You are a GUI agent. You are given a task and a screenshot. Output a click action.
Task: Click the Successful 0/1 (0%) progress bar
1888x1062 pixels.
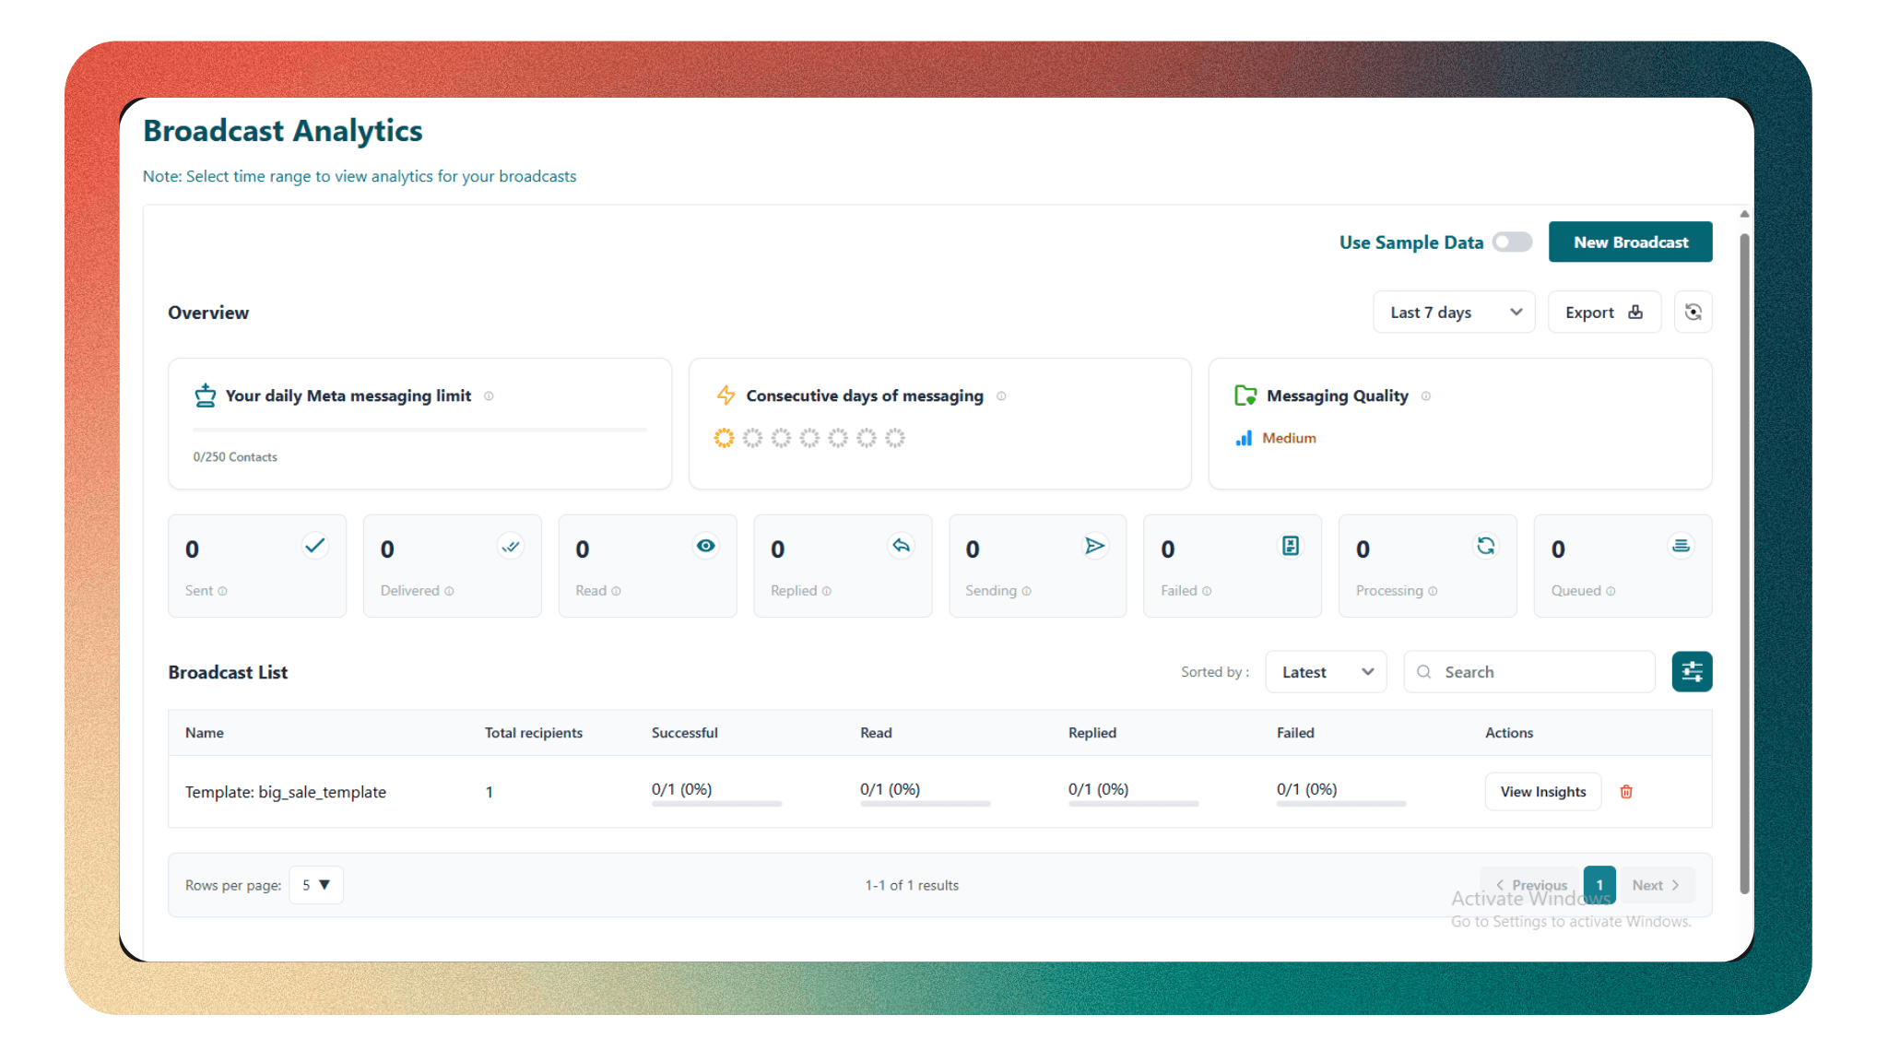716,804
